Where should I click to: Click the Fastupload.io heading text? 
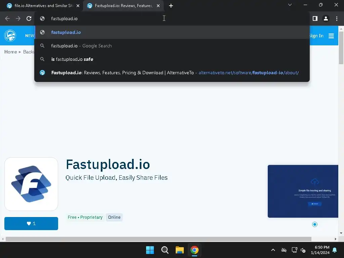click(x=108, y=164)
